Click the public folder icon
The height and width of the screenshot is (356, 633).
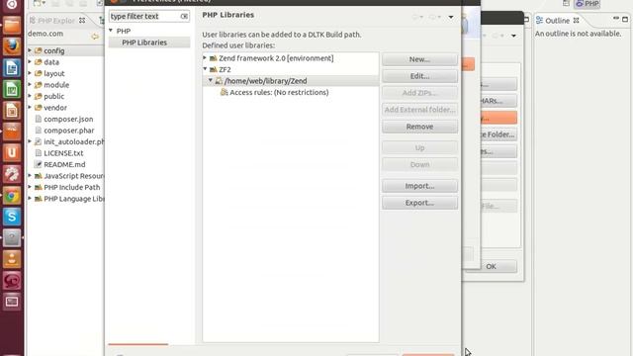click(39, 96)
